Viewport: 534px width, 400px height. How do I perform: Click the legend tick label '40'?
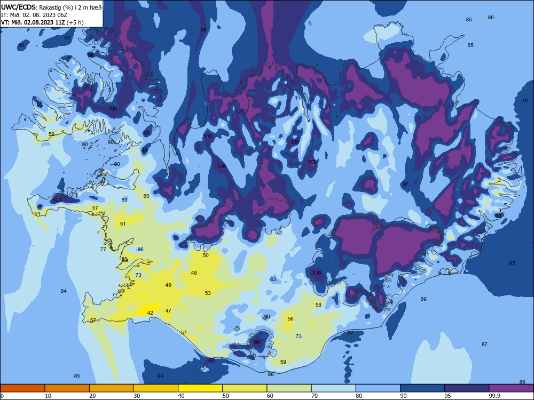pos(181,396)
